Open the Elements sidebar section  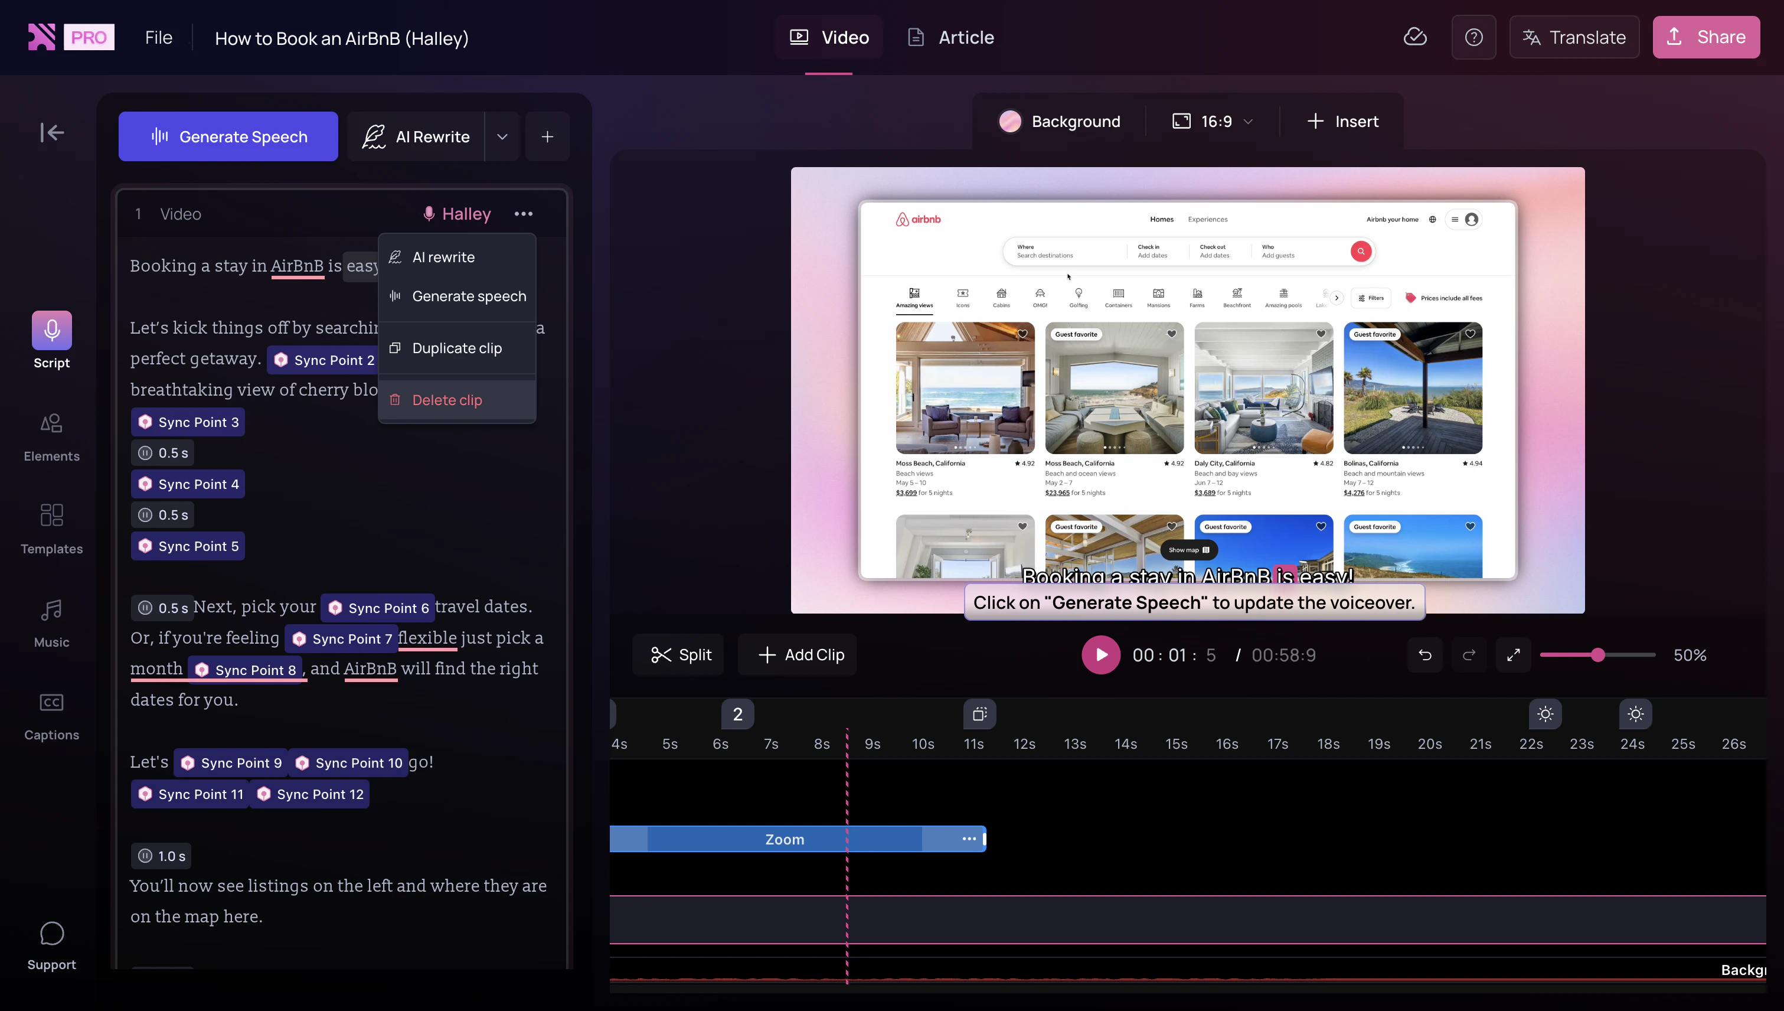51,438
